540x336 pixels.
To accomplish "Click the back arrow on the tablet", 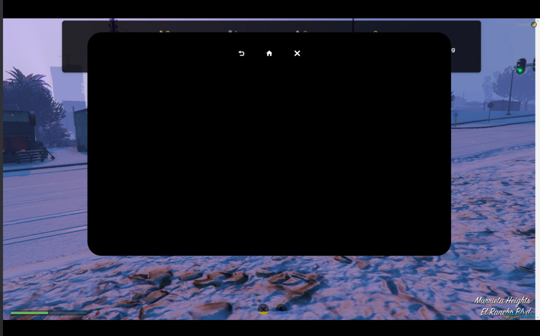I will [x=241, y=53].
